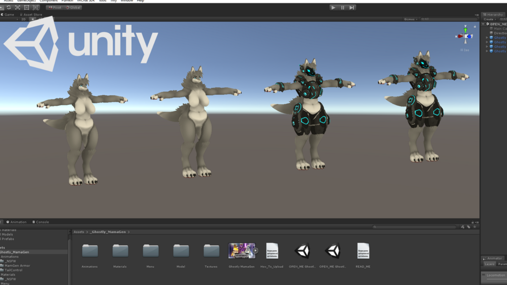Screen dimensions: 507x285
Task: Toggle scene lighting button
Action: (32, 19)
